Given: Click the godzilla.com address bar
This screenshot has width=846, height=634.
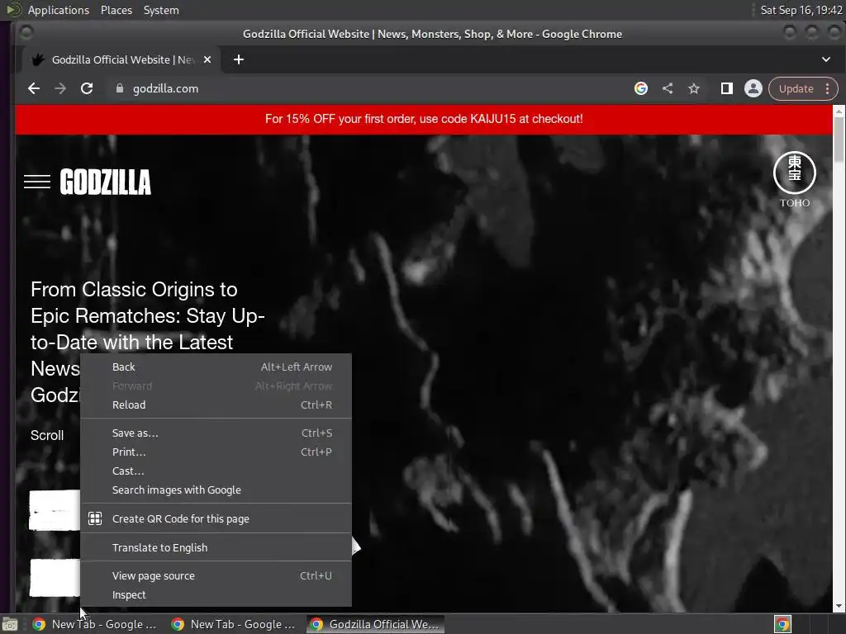Looking at the screenshot, I should point(373,88).
